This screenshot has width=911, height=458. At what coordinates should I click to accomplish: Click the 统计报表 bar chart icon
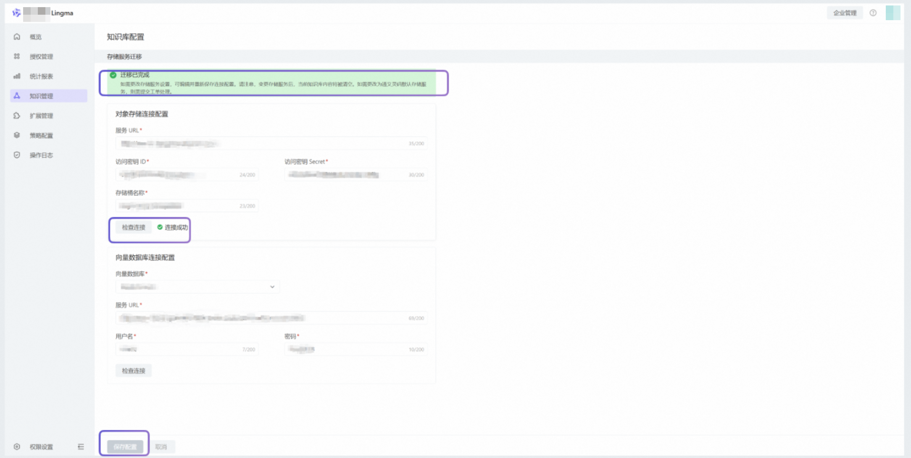click(x=17, y=76)
